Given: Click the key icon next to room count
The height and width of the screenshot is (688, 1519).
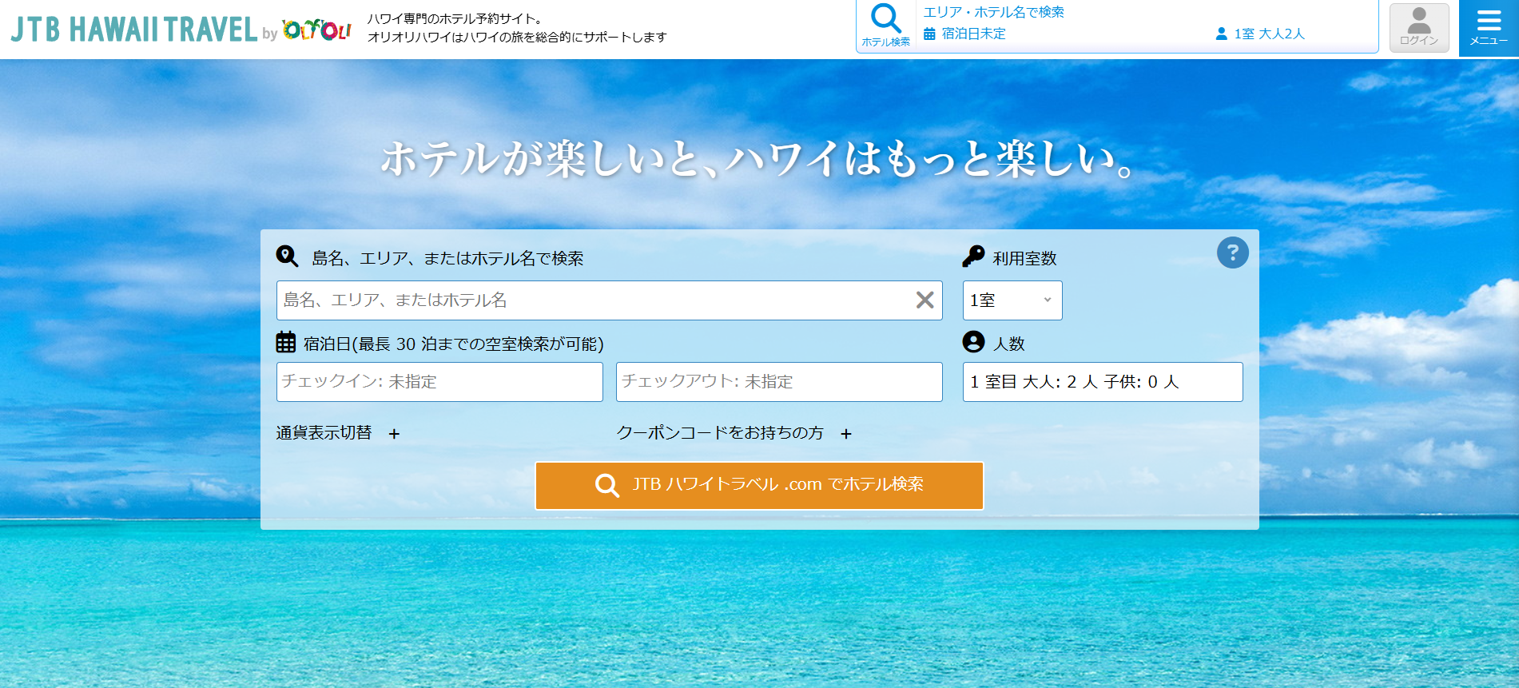Looking at the screenshot, I should tap(973, 257).
